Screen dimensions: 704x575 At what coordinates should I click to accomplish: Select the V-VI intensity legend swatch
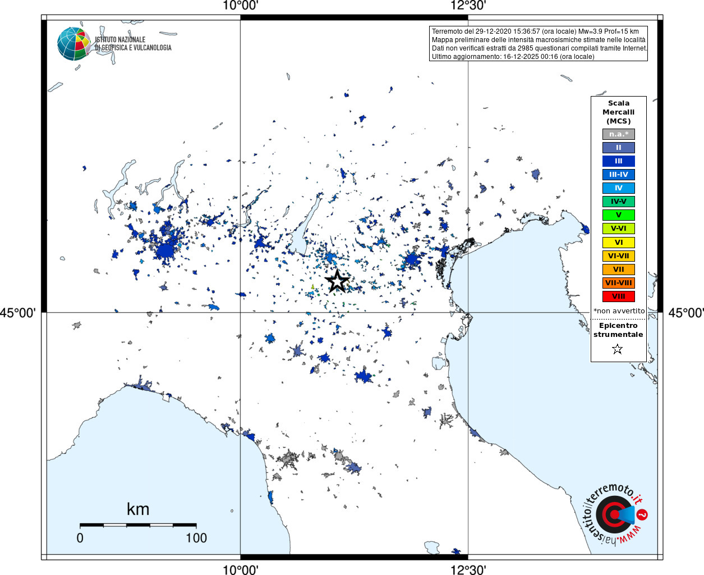tap(619, 229)
